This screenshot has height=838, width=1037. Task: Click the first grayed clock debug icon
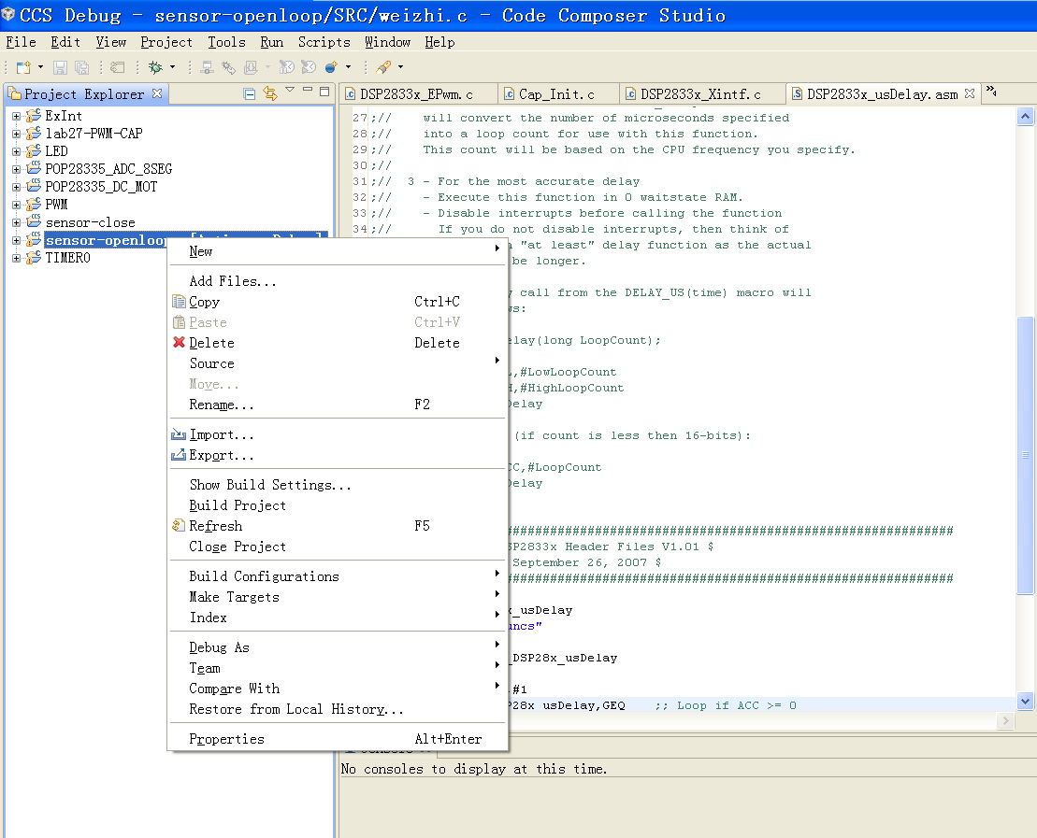286,67
